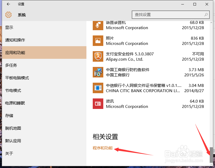Maximize the Settings window
Screen dimensions: 215x168
194,4
